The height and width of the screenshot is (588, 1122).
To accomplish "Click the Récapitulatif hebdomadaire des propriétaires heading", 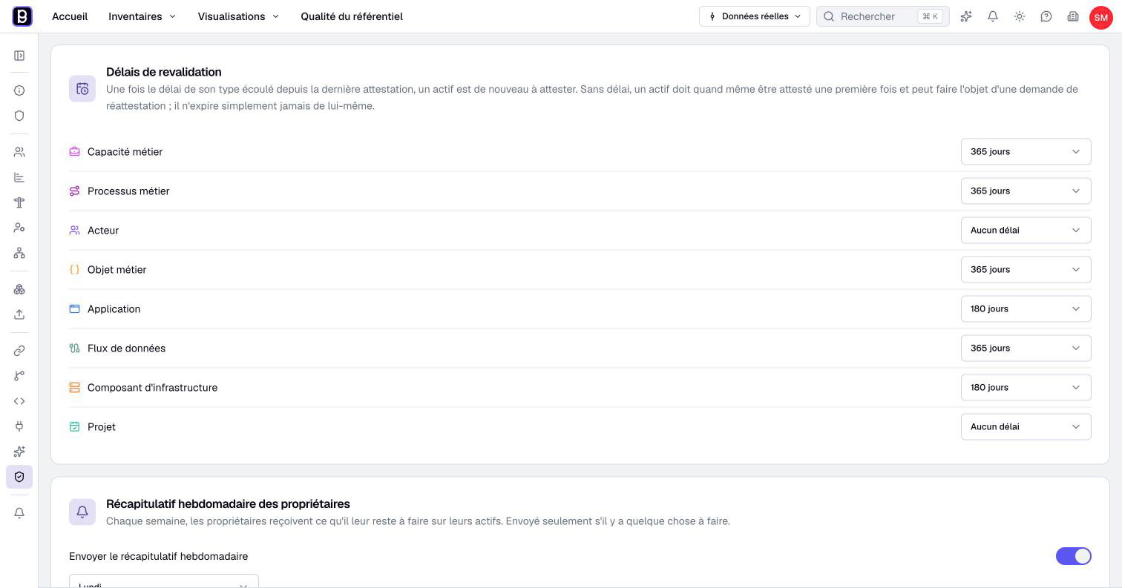I will coord(228,504).
